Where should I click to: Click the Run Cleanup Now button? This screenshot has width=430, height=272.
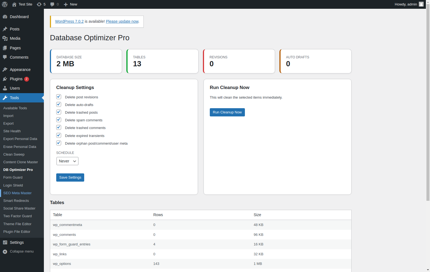tap(227, 112)
